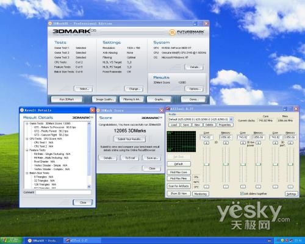The image size is (305, 244).
Task: Click the Save as button
Action: (152, 158)
